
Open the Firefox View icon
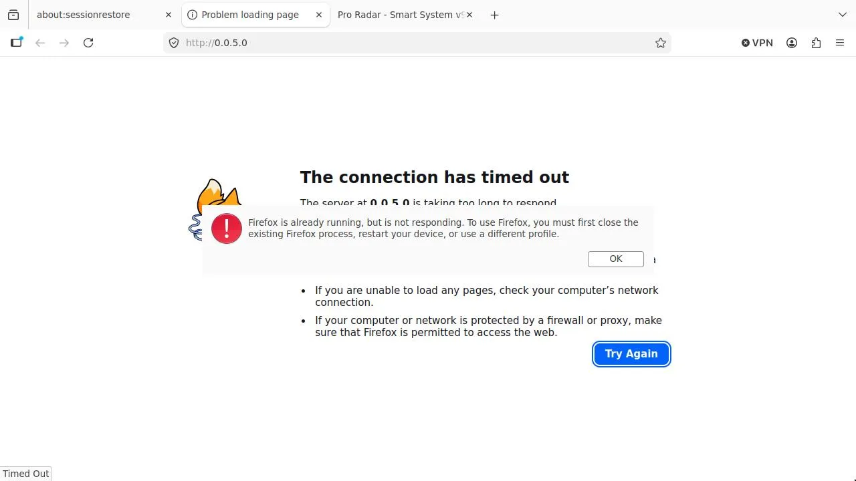tap(13, 15)
